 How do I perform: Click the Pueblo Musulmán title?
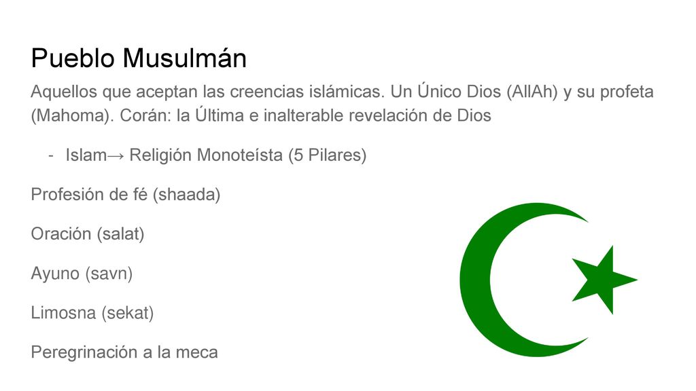click(139, 58)
